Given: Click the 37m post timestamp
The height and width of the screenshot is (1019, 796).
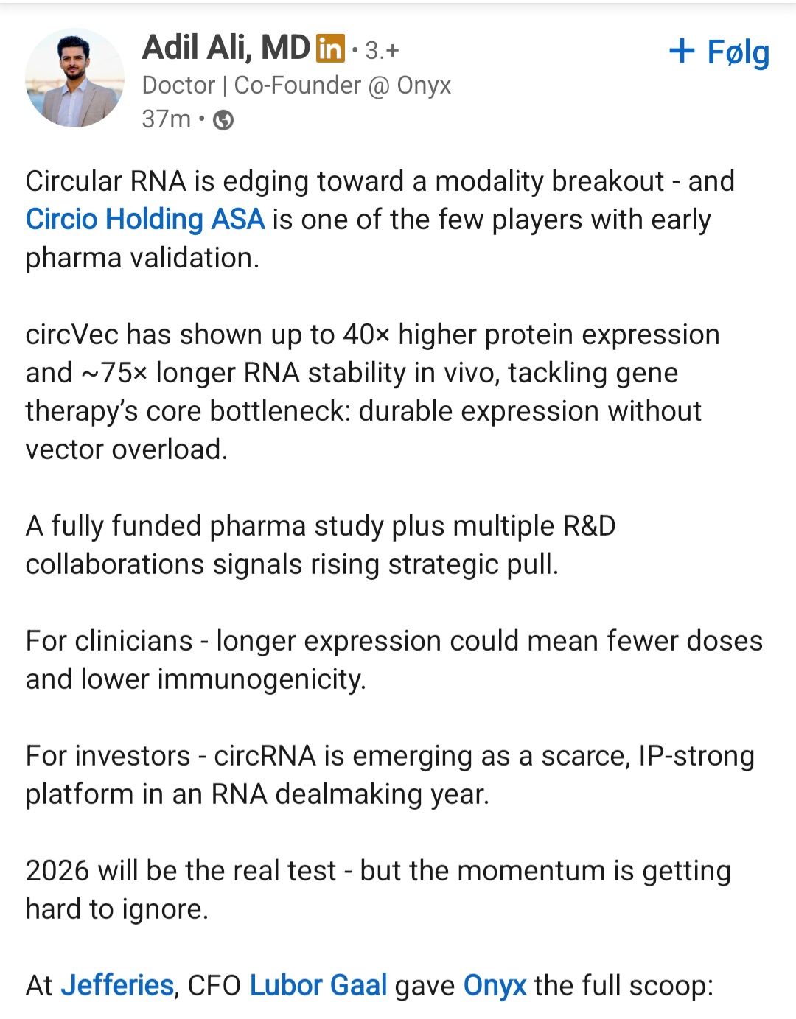Looking at the screenshot, I should click(166, 119).
